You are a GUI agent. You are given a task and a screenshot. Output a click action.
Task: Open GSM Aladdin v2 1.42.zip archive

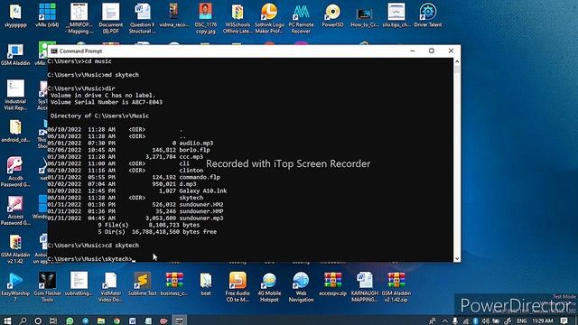click(x=396, y=287)
